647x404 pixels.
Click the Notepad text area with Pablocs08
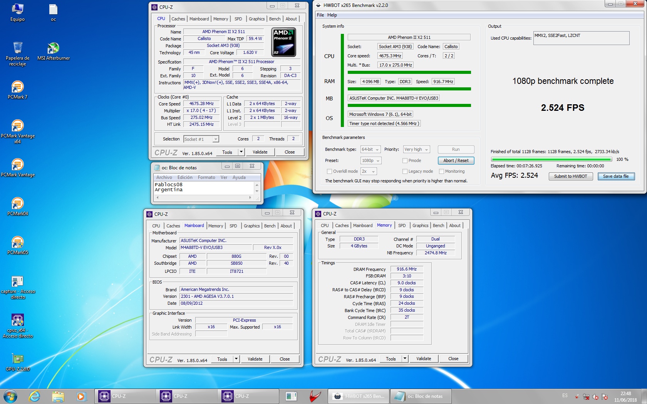204,188
